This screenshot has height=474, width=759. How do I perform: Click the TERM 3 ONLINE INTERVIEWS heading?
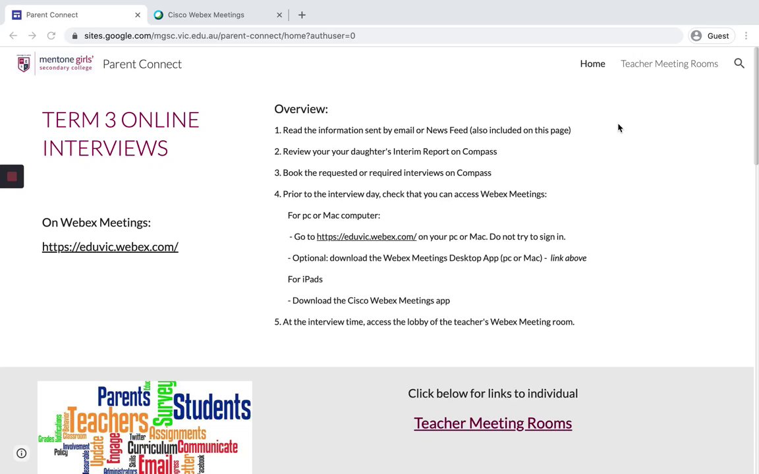click(x=121, y=134)
